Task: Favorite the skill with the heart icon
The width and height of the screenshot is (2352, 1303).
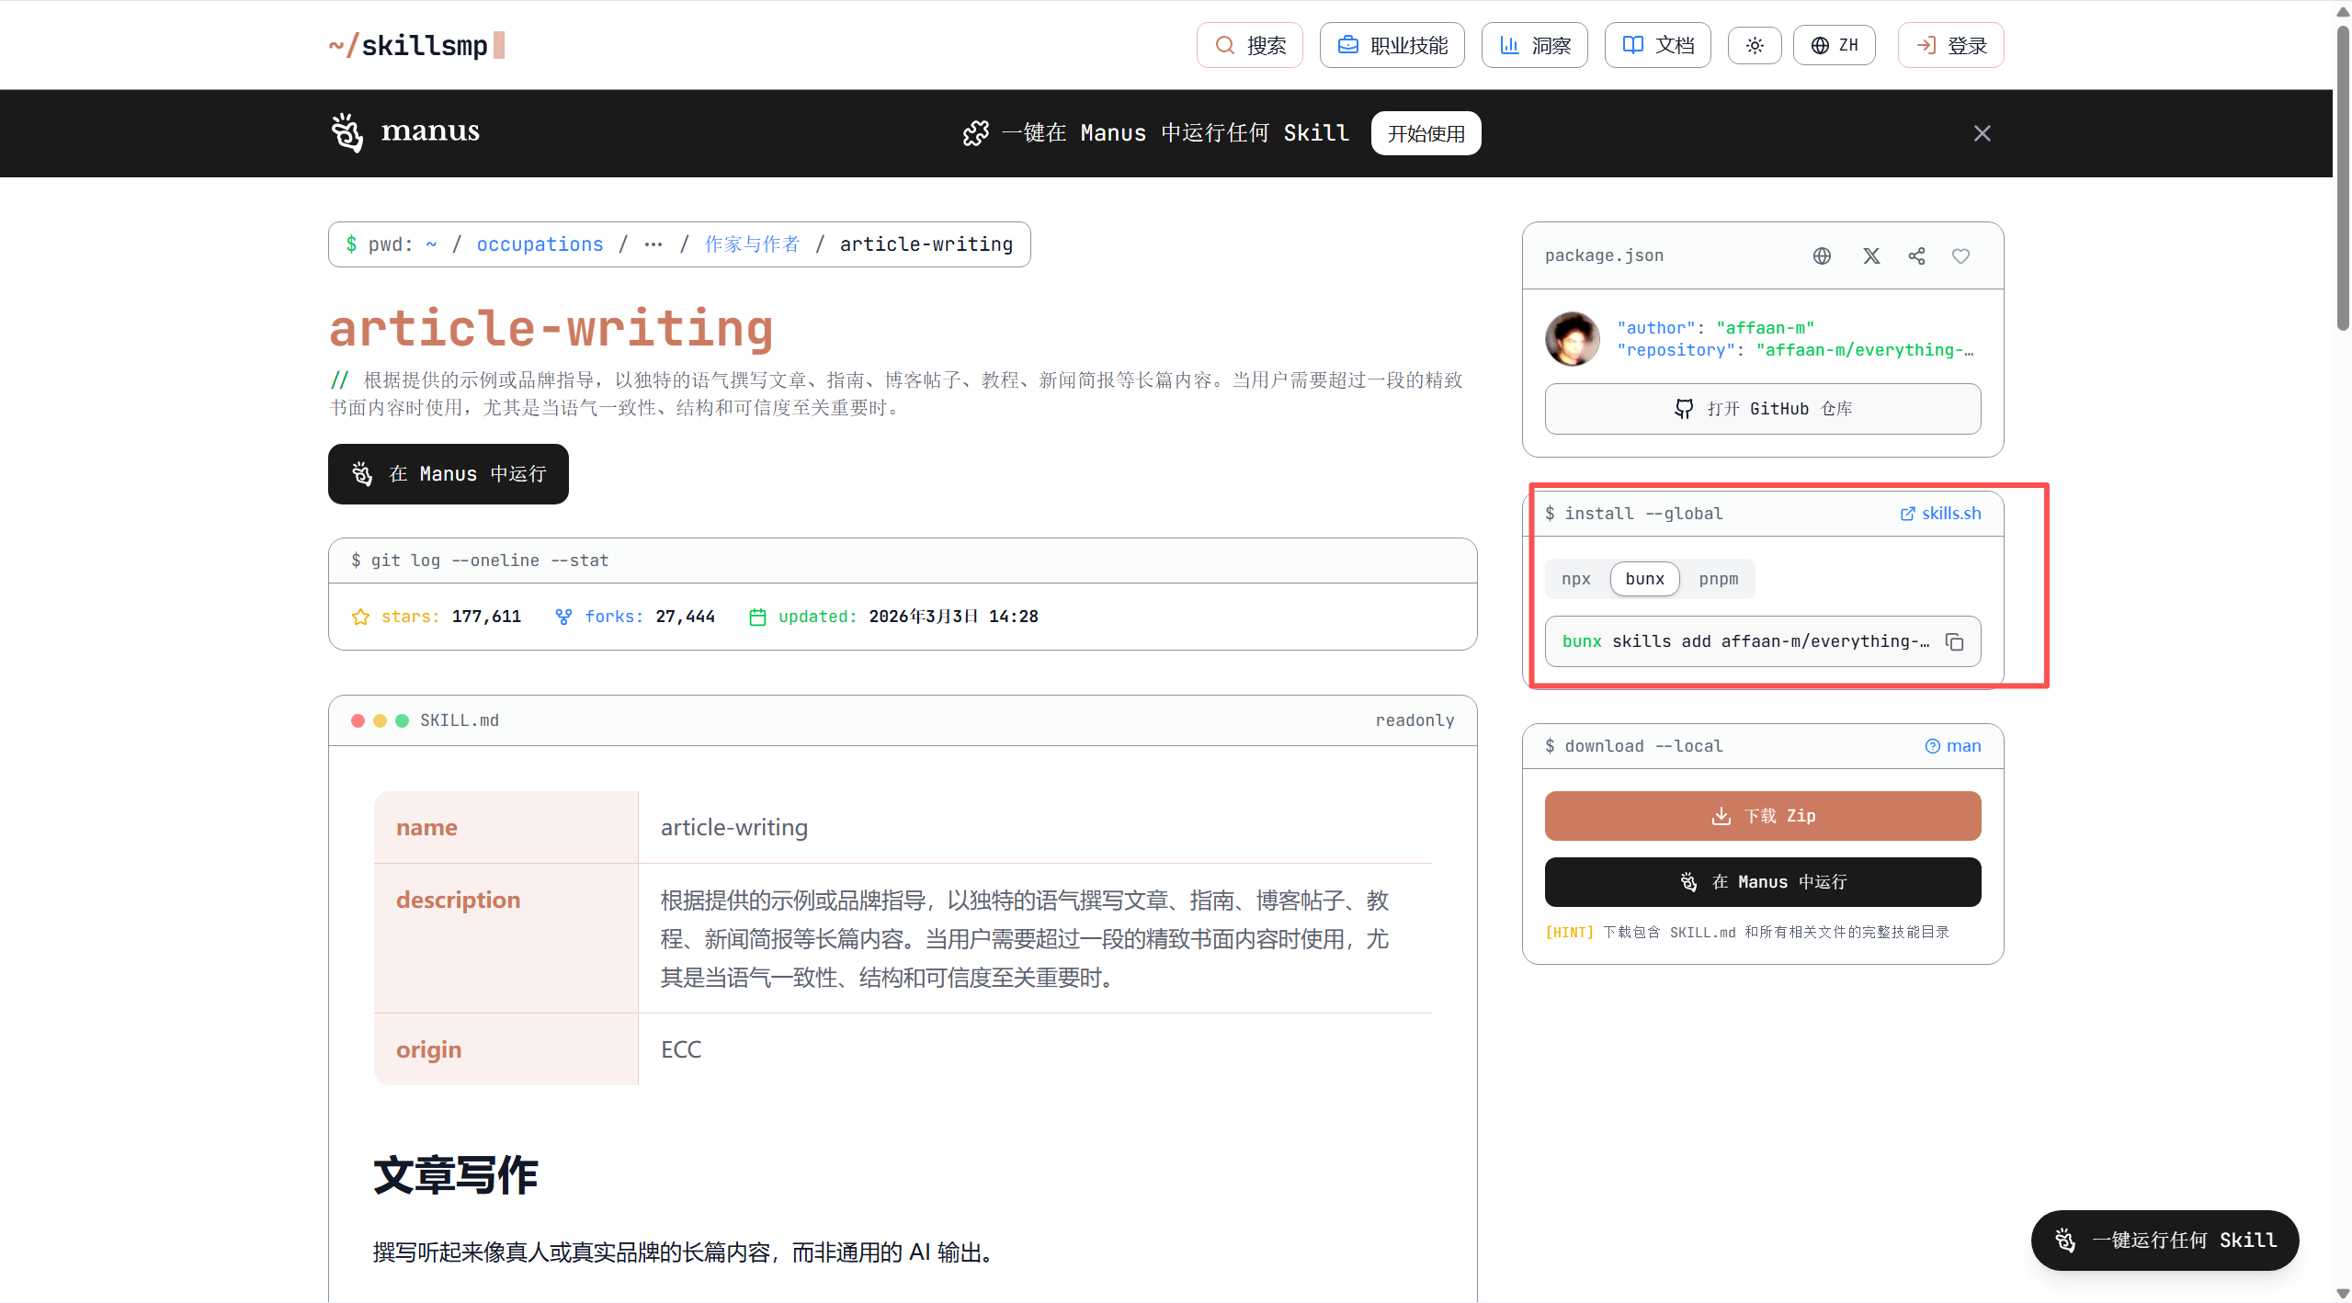Action: [1960, 256]
